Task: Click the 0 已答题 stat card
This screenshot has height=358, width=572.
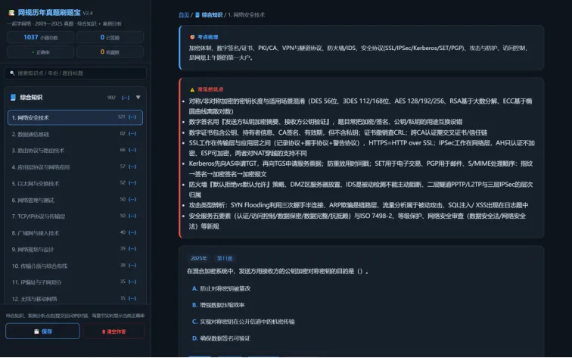Action: pos(110,37)
